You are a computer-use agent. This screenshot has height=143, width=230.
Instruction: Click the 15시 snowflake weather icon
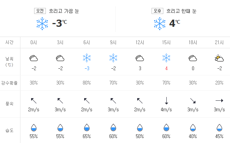(x=166, y=58)
